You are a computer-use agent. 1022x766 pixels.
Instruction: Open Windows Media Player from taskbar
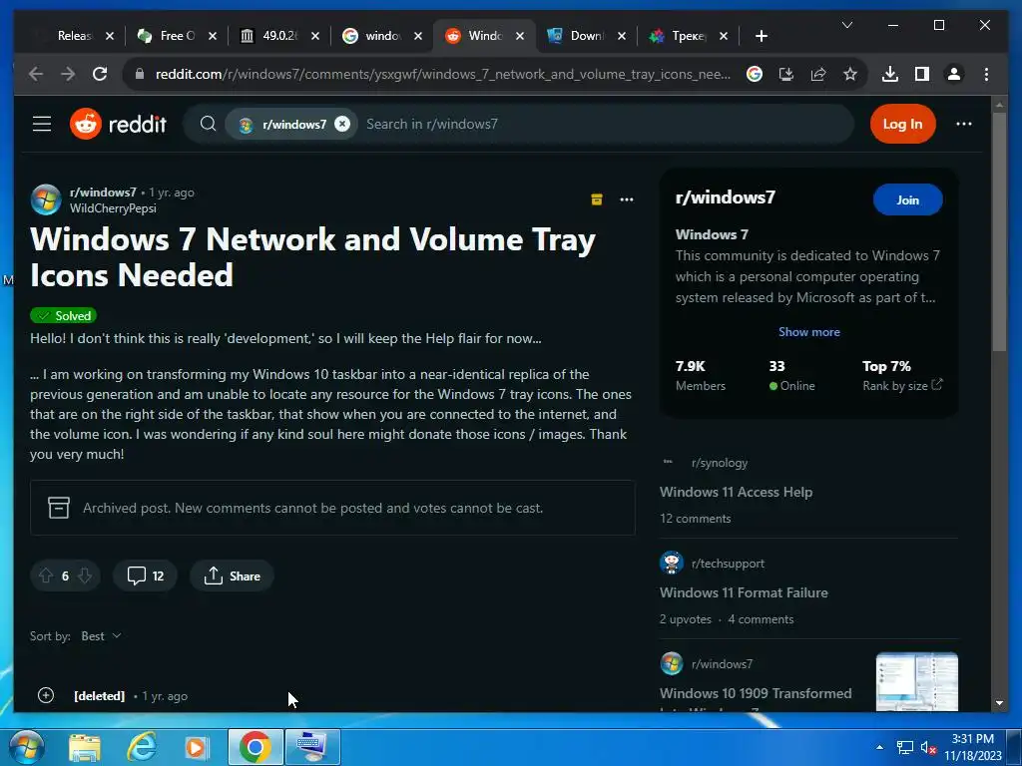[197, 748]
